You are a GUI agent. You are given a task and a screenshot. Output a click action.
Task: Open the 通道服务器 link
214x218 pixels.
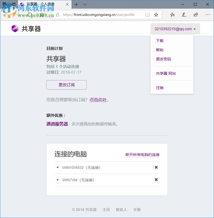click(57, 124)
